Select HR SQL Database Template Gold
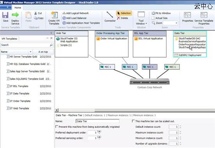This screenshot has width=215, height=148. [29, 64]
